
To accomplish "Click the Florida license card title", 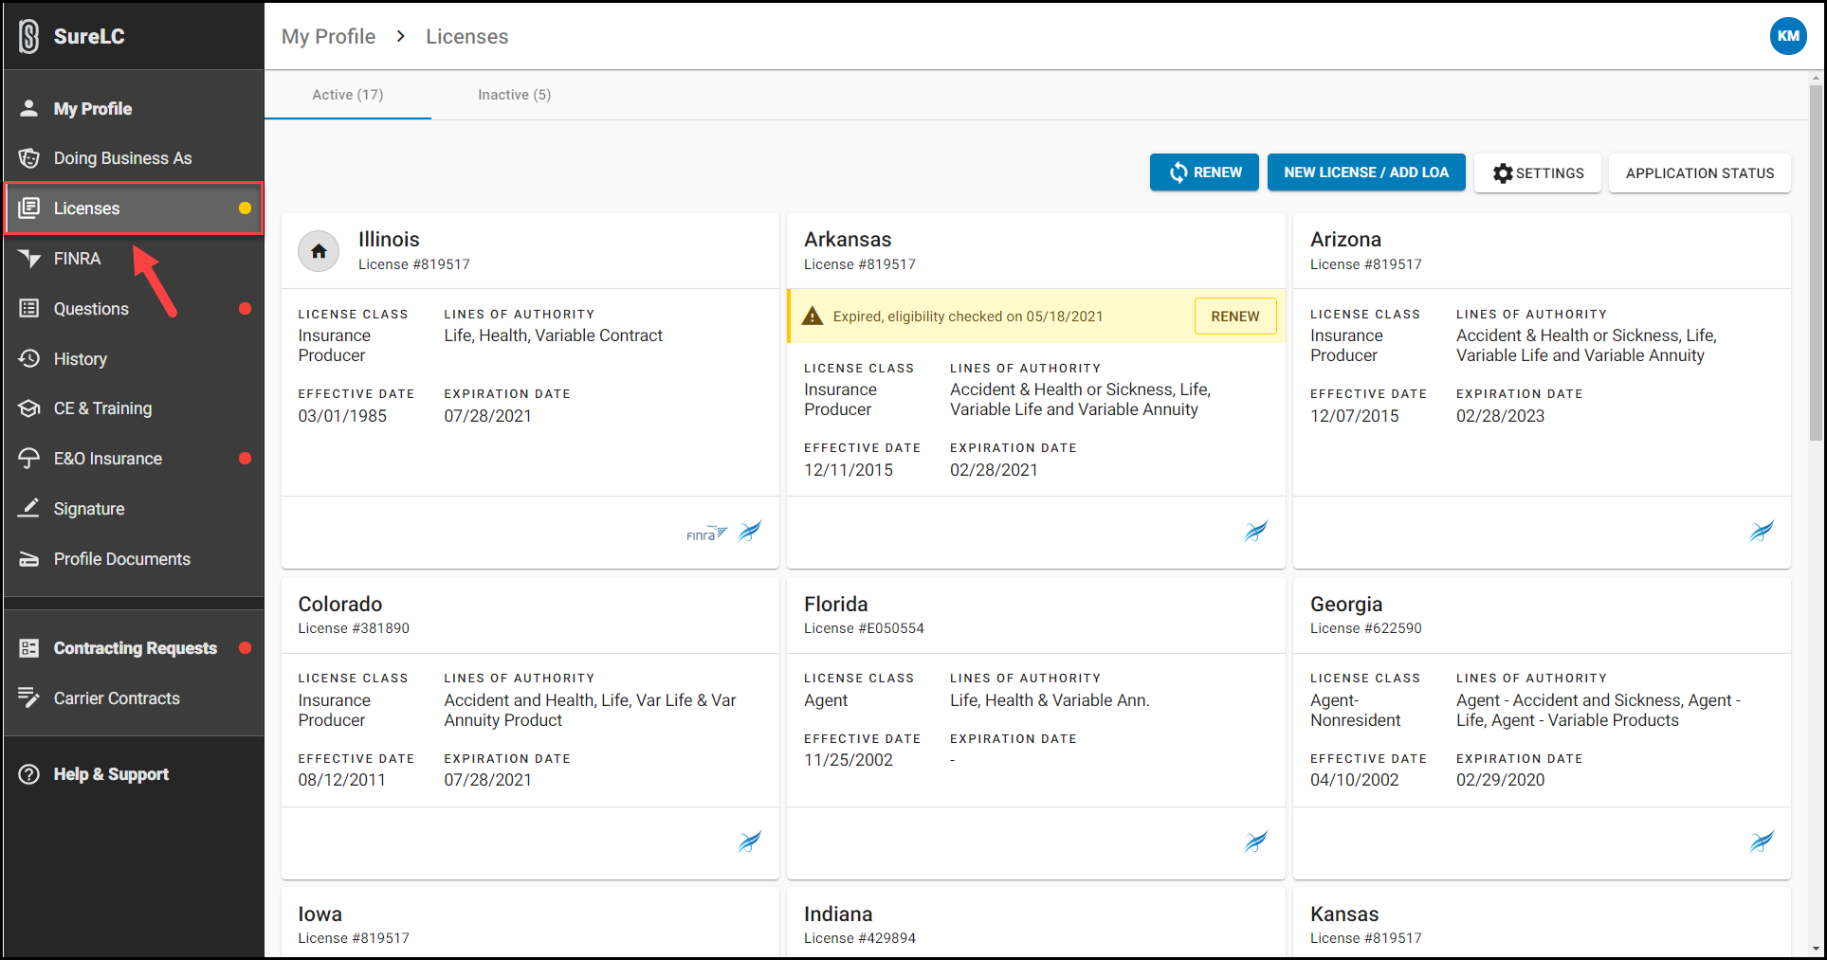I will [x=835, y=604].
